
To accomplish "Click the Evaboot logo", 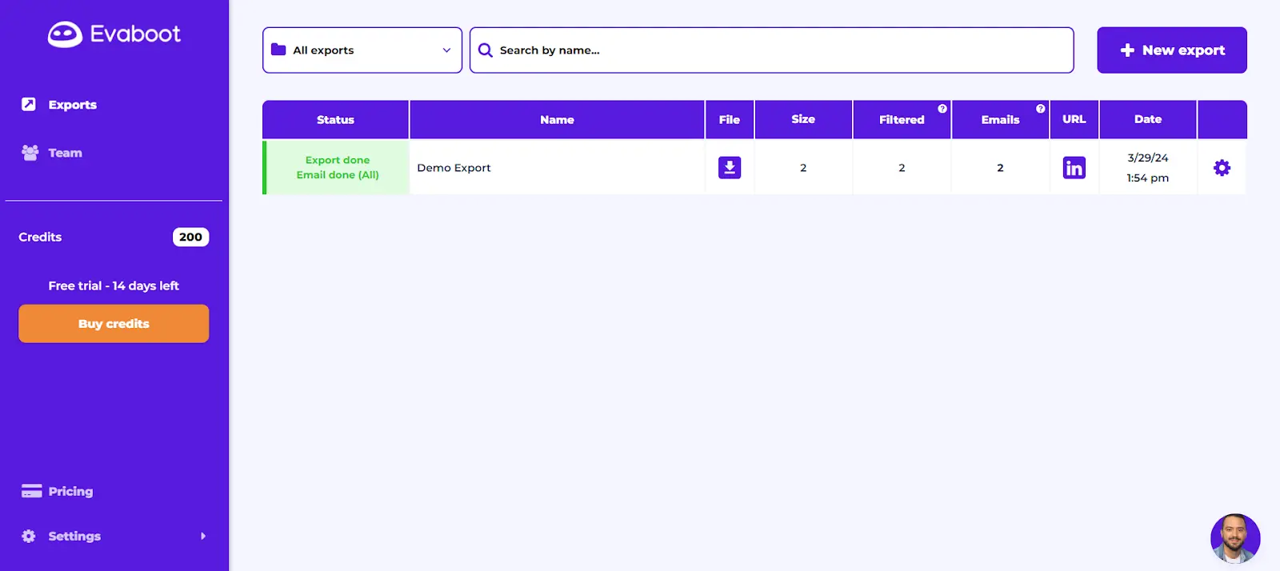I will 114,34.
